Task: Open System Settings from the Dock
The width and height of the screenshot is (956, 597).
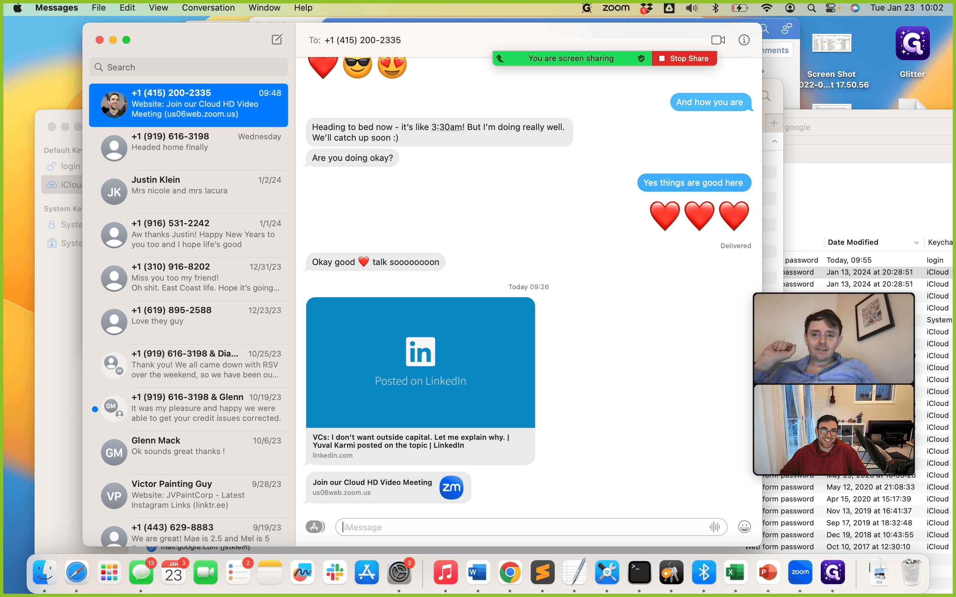Action: (399, 572)
